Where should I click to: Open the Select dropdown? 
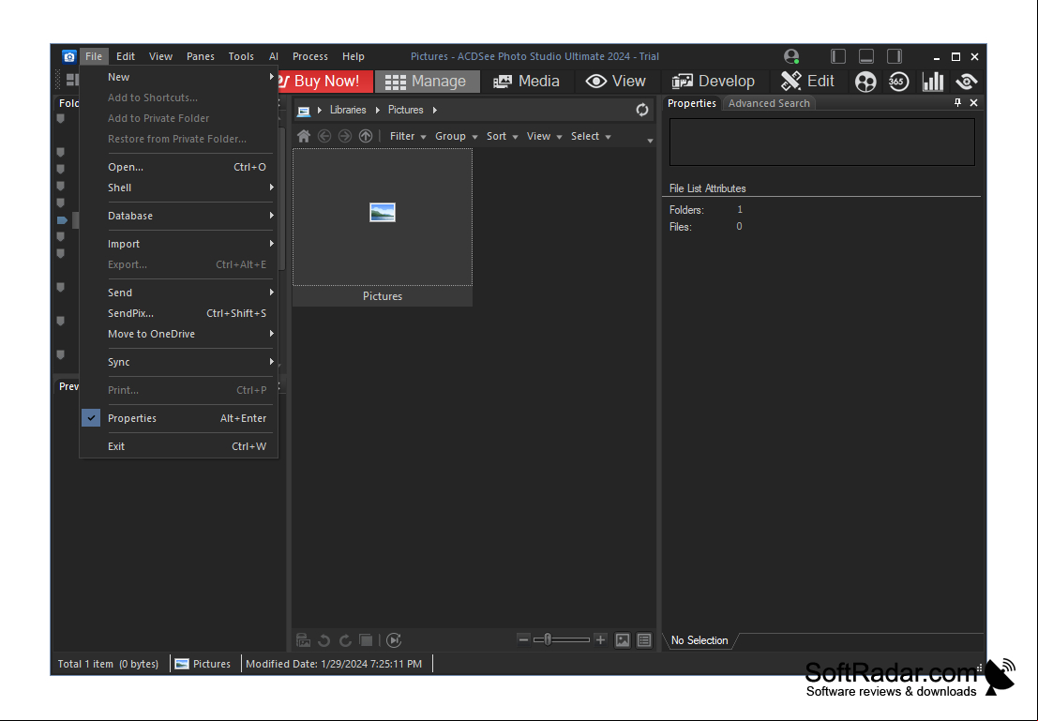pos(591,136)
